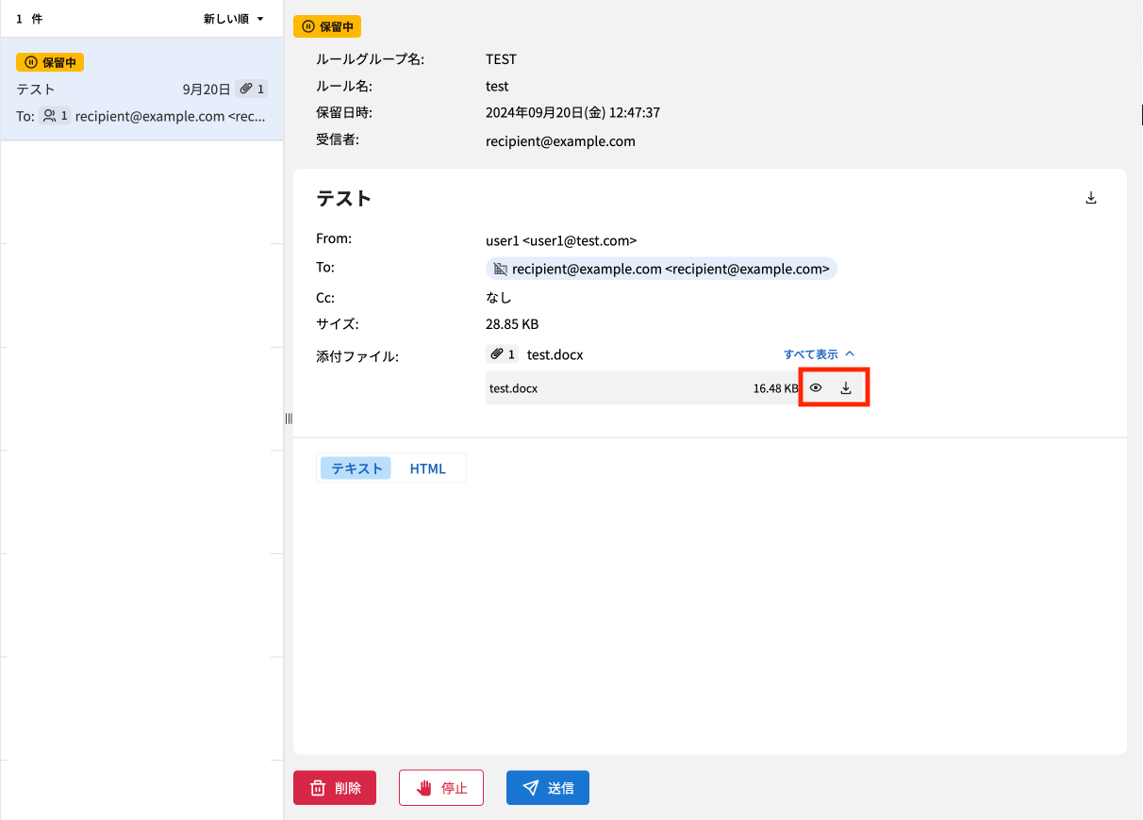Click the To recipient chip
Viewport: 1143px width, 820px height.
[661, 269]
